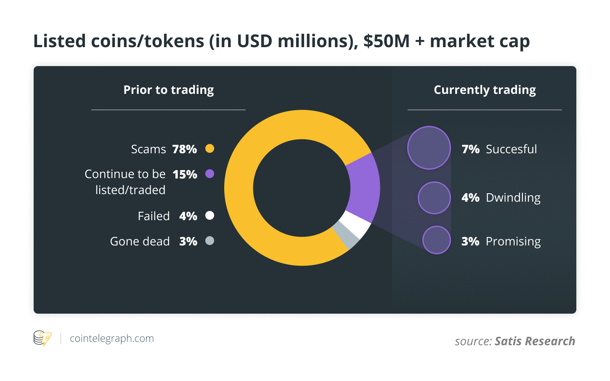Click the white Failed legend dot
This screenshot has height=381, width=610.
tap(210, 216)
